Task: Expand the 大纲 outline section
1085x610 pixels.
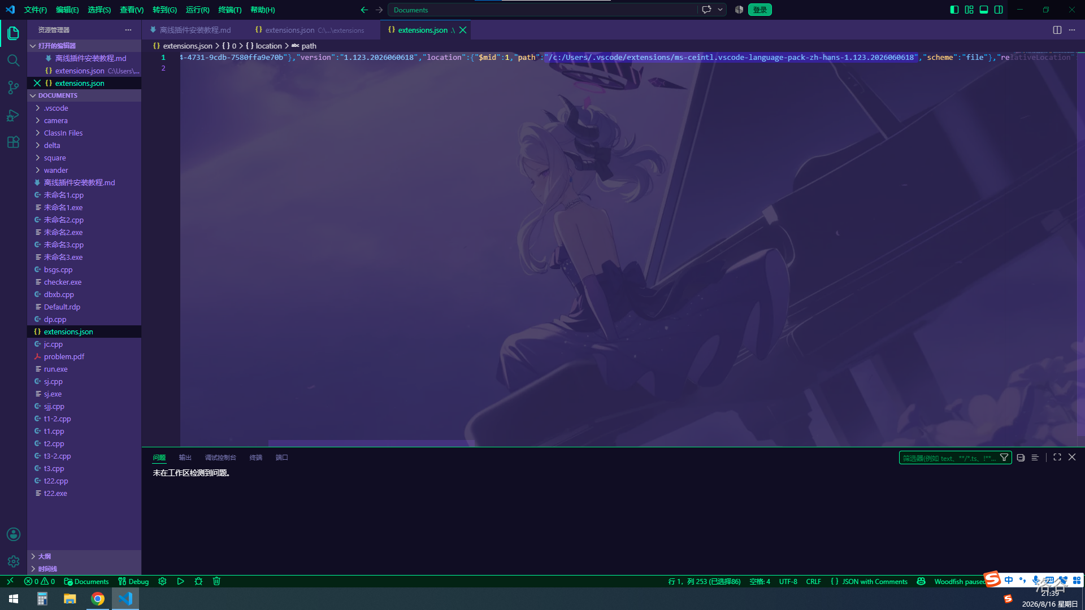Action: click(84, 556)
